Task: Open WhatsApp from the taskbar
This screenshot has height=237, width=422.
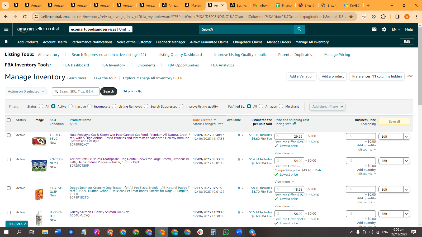Action: (226, 232)
